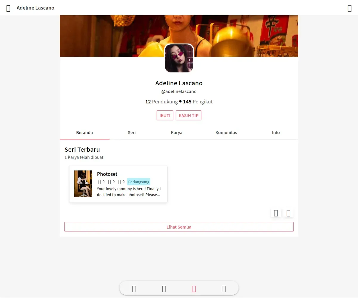Click the first icon in the bottom navigation bar
Screen dimensions: 358x298
coord(134,288)
